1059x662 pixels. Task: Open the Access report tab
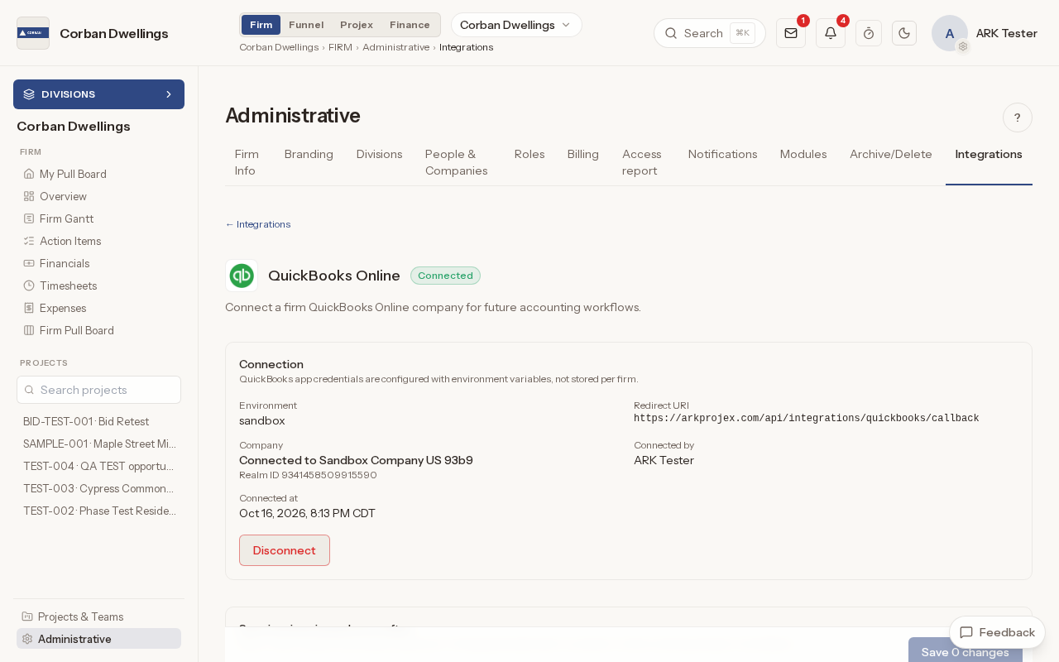[x=642, y=162]
